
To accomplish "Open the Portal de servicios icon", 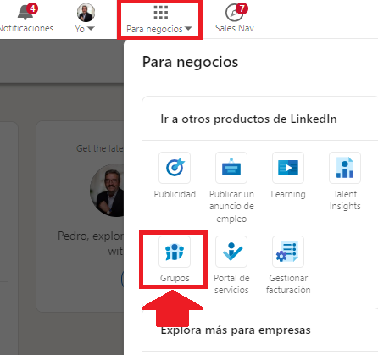I will pos(231,252).
